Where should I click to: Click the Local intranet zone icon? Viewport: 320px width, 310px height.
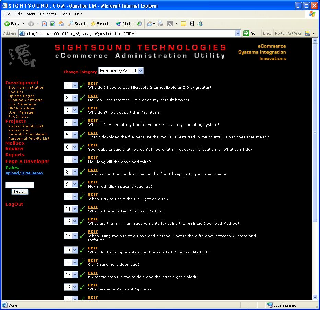(x=270, y=305)
